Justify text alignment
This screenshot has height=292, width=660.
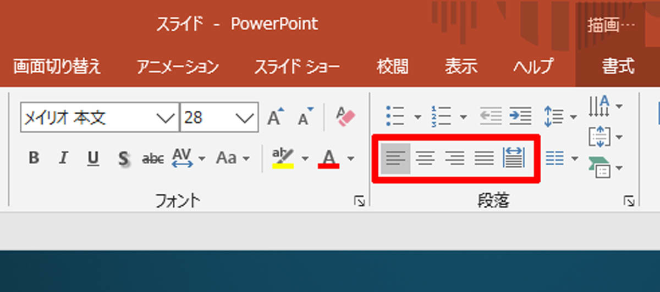tap(485, 159)
